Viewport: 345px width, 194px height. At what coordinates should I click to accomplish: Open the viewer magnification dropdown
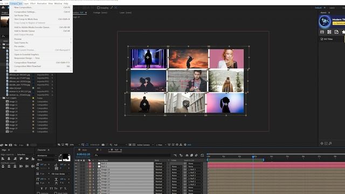[x=74, y=145]
